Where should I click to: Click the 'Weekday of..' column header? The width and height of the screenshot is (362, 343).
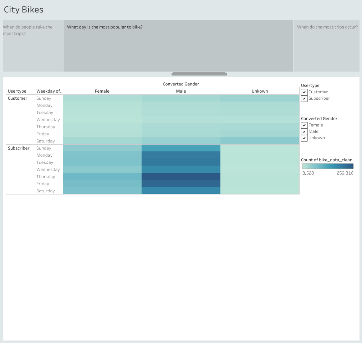point(50,91)
